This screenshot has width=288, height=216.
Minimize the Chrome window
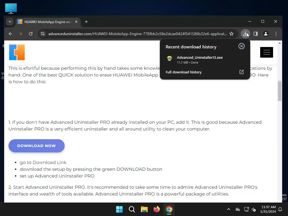pyautogui.click(x=250, y=21)
